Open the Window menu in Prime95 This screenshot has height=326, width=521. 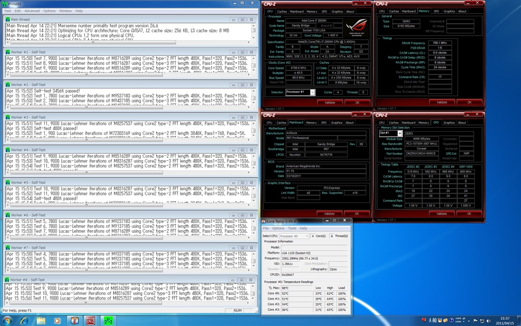pyautogui.click(x=66, y=11)
